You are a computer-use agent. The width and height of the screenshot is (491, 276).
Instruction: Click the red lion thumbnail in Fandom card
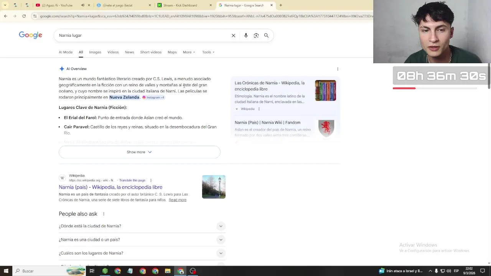pos(326,128)
